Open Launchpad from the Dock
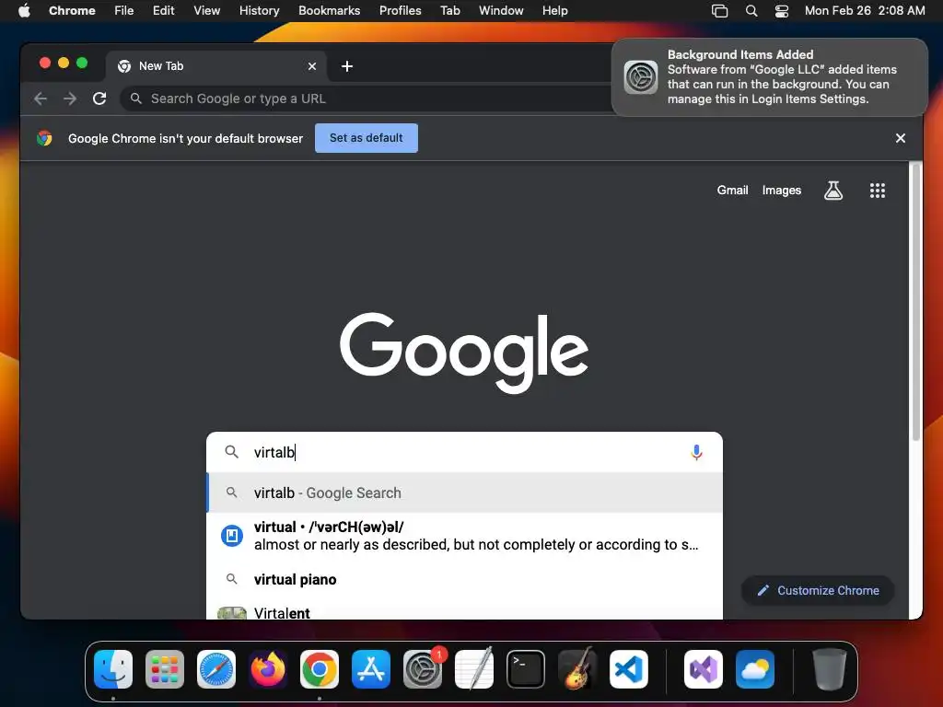This screenshot has height=707, width=943. (165, 669)
